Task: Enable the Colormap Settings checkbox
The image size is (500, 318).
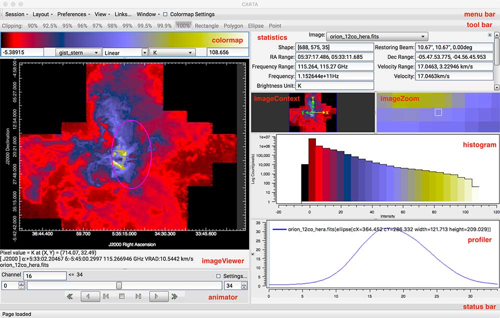Action: (165, 14)
